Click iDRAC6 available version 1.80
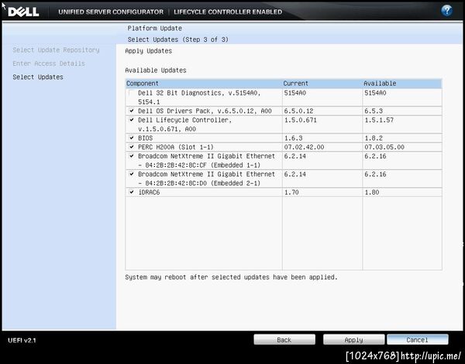465x364 pixels. [372, 192]
